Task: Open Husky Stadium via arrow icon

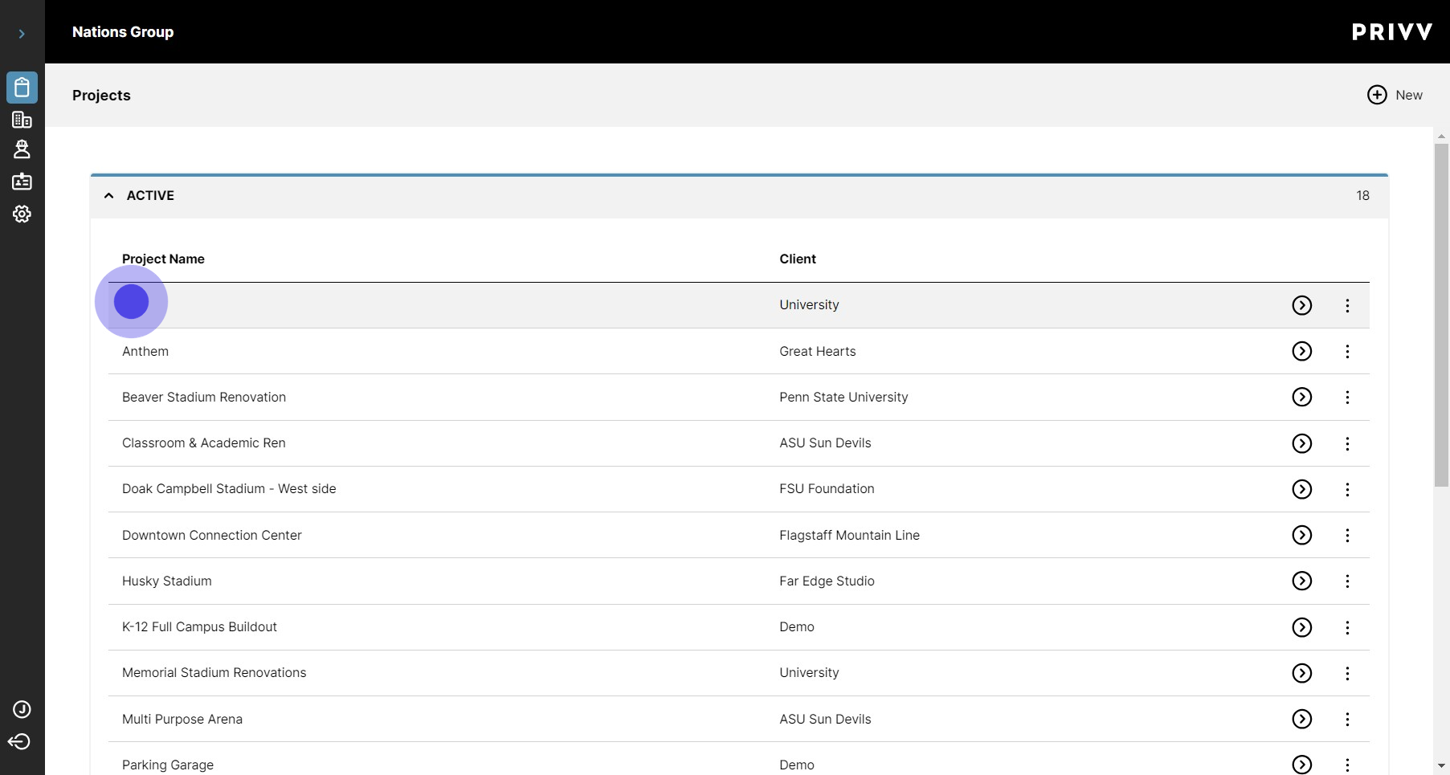Action: pyautogui.click(x=1301, y=581)
